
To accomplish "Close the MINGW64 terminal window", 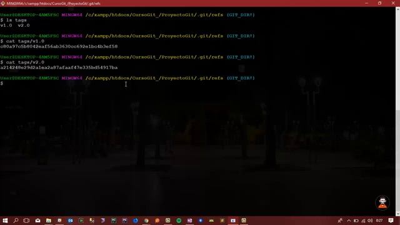I will pos(393,3).
